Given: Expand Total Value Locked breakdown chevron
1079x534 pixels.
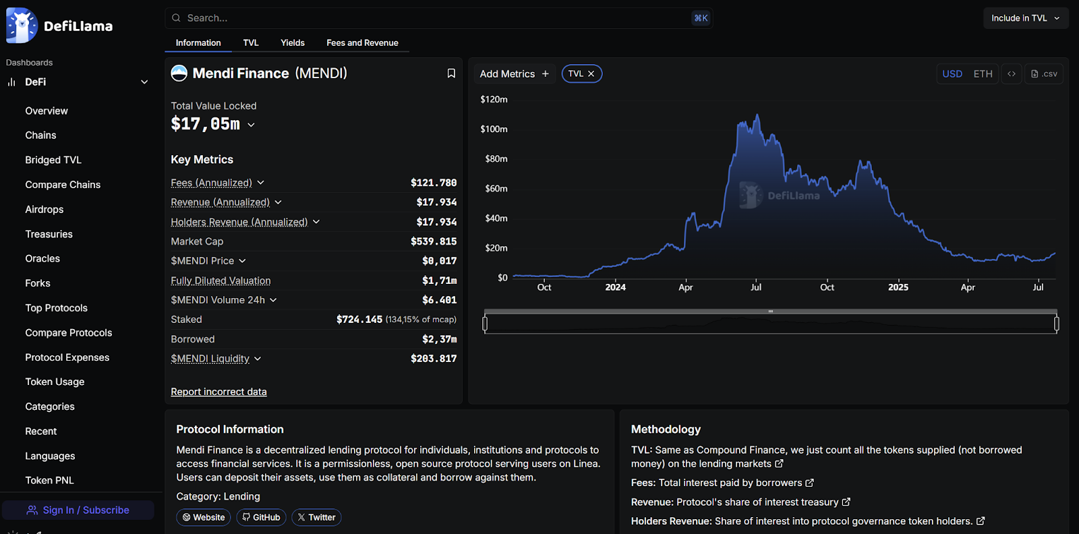Looking at the screenshot, I should [x=251, y=125].
